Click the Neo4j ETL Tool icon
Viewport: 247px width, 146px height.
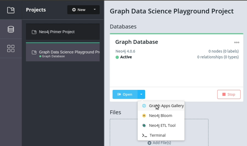tap(144, 125)
